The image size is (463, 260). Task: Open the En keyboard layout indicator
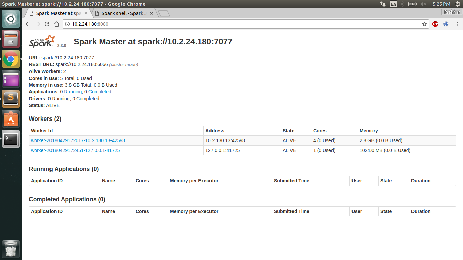click(x=393, y=4)
